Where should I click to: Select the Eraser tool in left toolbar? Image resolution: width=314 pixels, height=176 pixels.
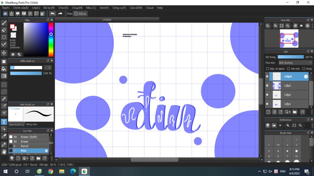[4, 30]
